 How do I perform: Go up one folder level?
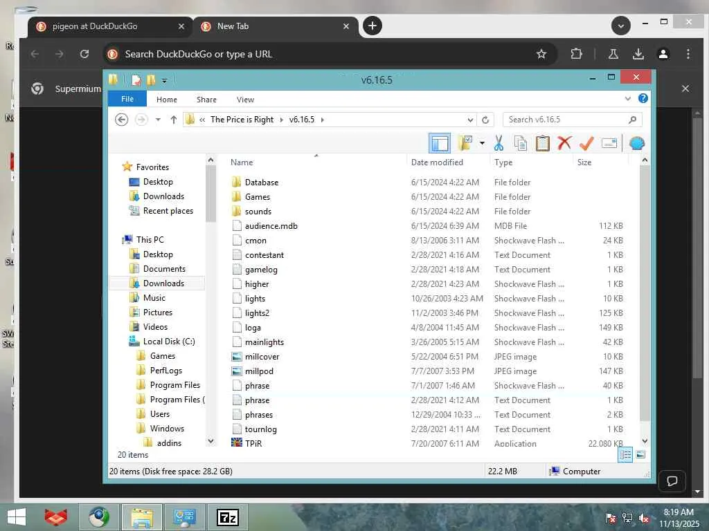coord(174,120)
